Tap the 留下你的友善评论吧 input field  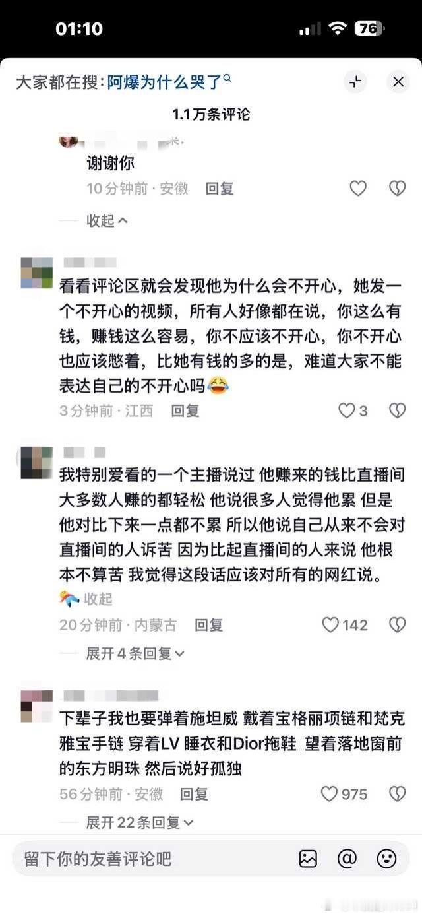pyautogui.click(x=152, y=858)
